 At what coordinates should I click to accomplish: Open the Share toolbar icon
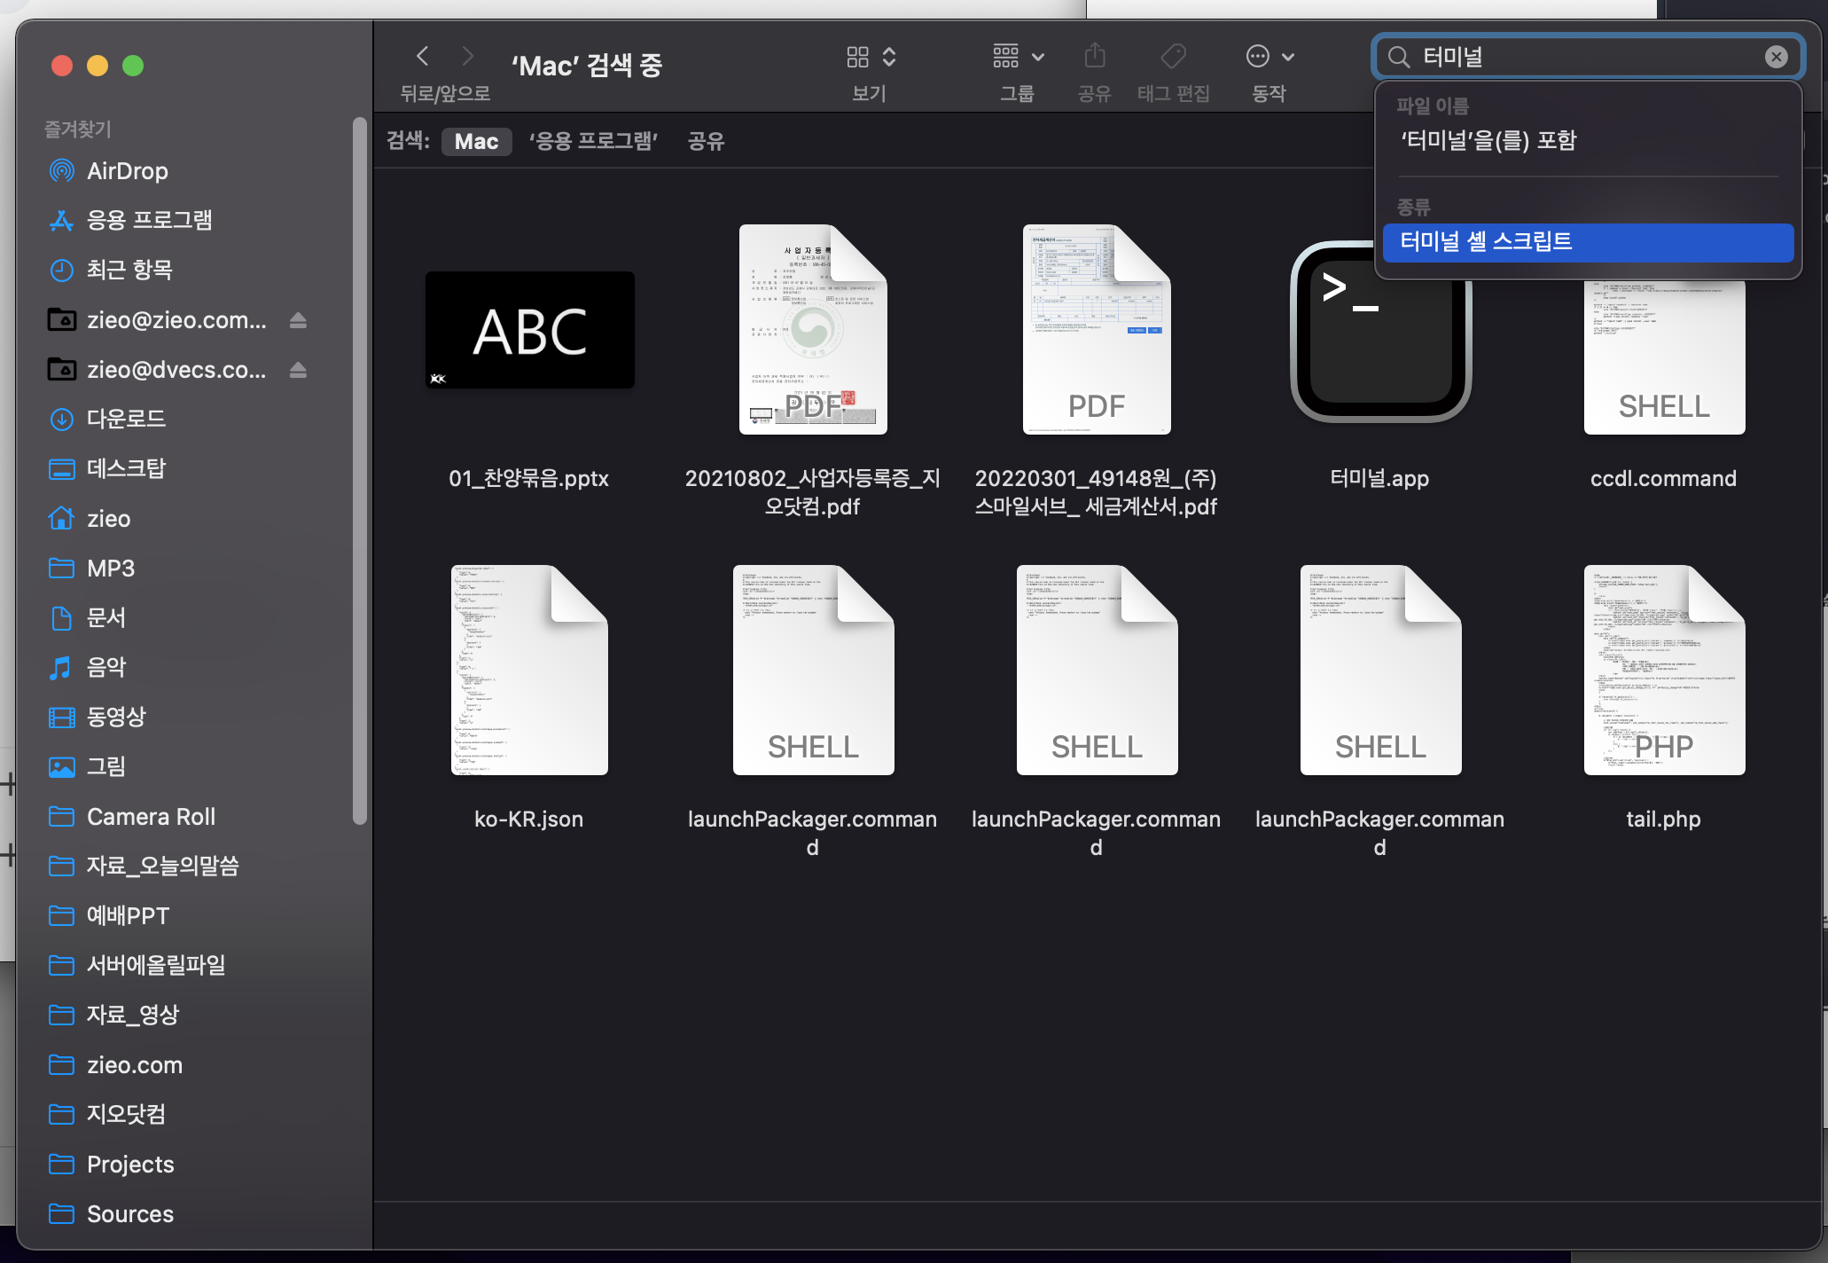click(1095, 57)
